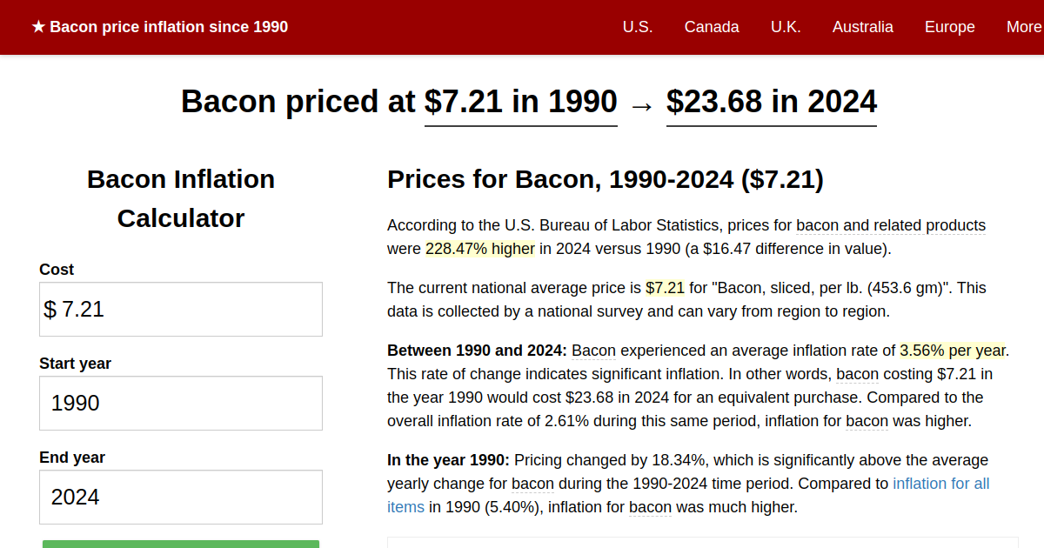
Task: Click the Bacon link in the third paragraph
Action: click(593, 351)
